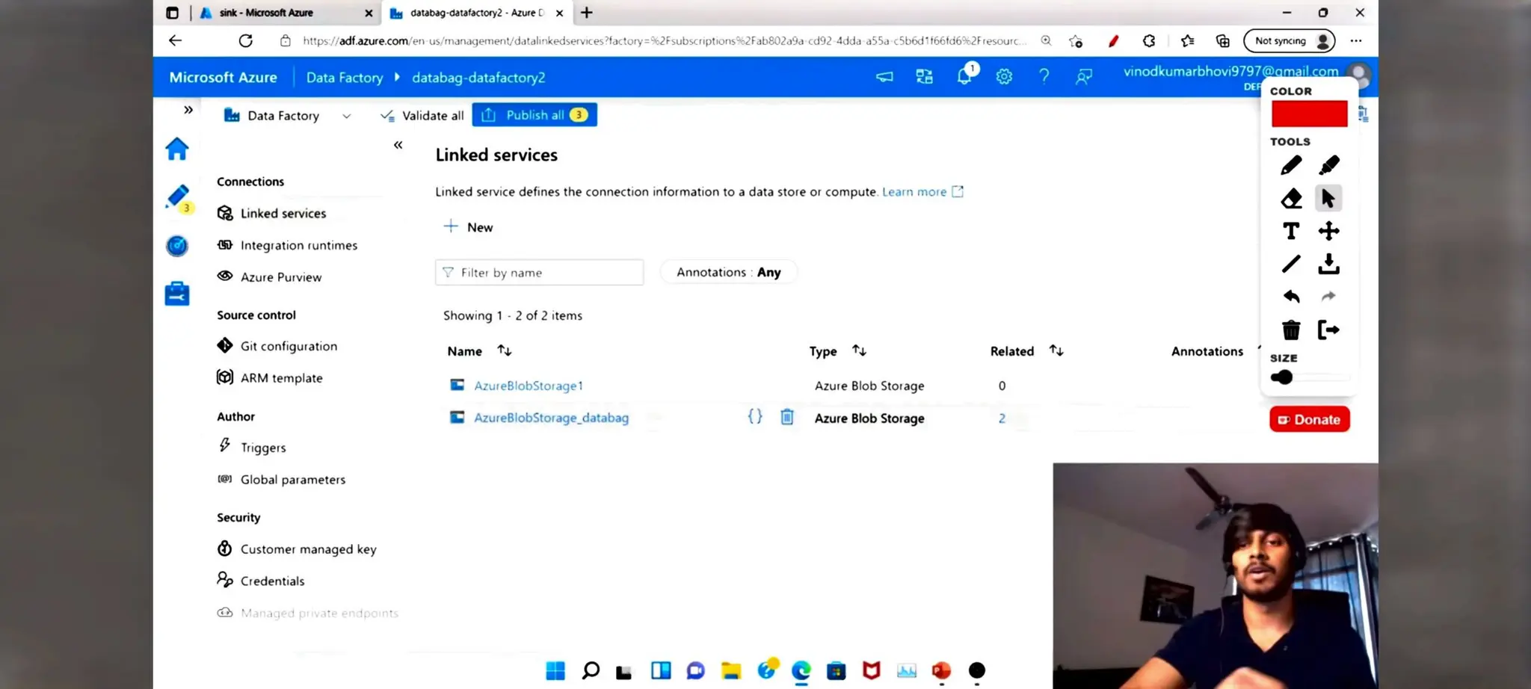Screen dimensions: 1531x689
Task: Open Integration runtimes
Action: pos(299,245)
